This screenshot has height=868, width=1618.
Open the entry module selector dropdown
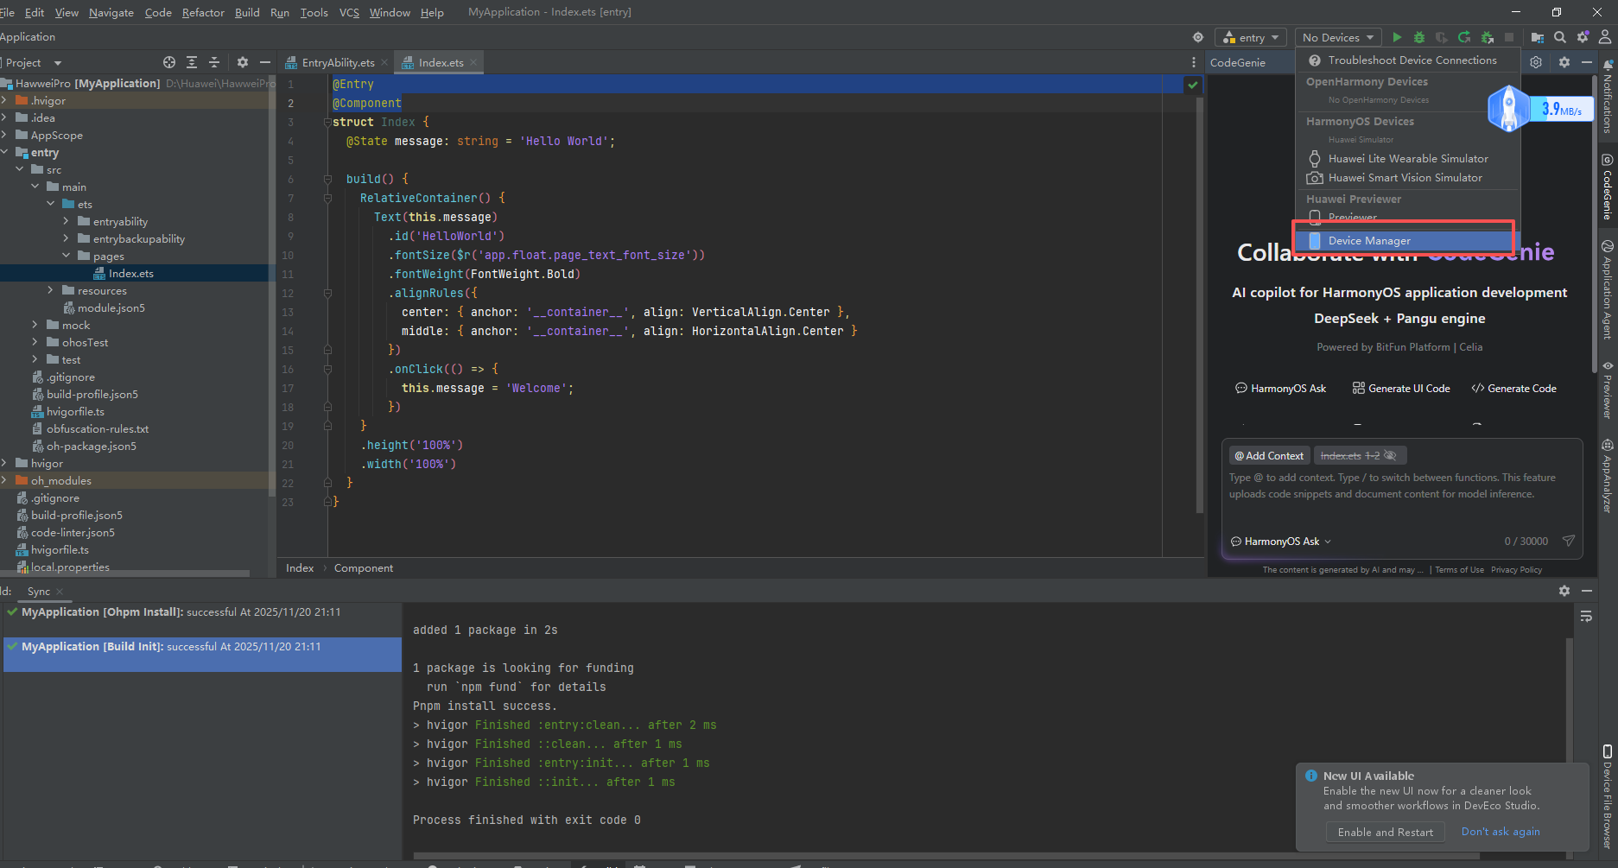pos(1251,37)
